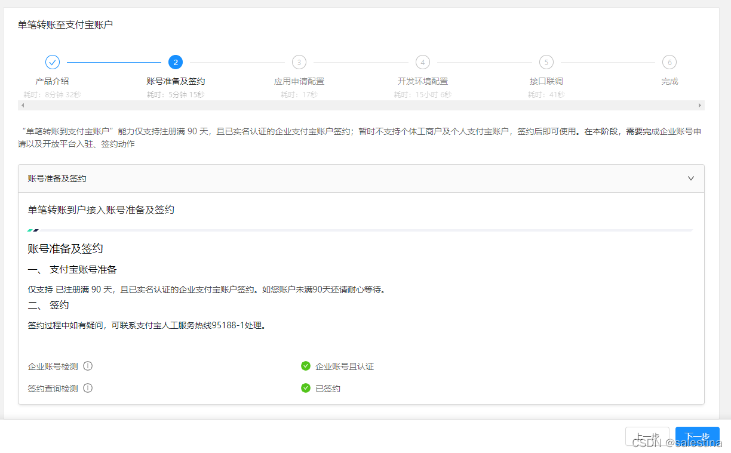
Task: Click left arrow of the horizontal scrollbar
Action: pos(23,105)
